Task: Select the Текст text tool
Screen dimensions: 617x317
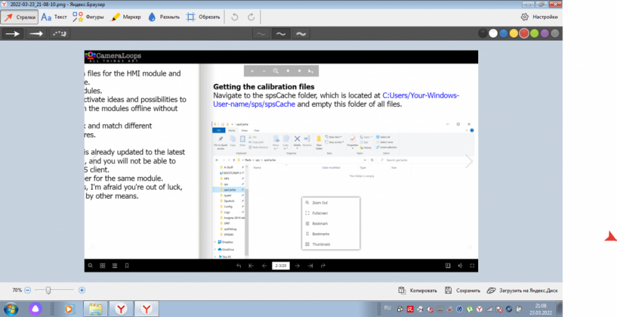Action: (x=54, y=17)
